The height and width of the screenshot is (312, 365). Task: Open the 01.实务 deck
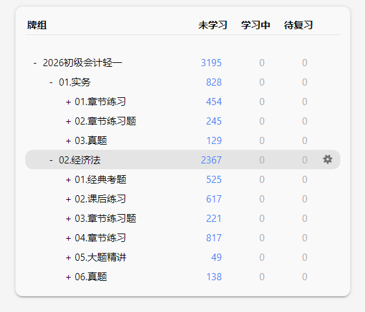pyautogui.click(x=75, y=82)
